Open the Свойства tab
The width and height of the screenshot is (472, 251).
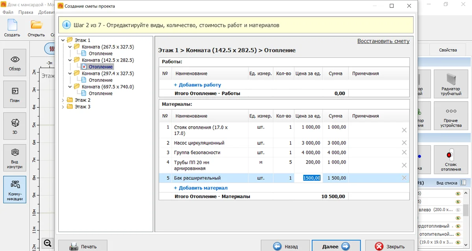(x=448, y=50)
